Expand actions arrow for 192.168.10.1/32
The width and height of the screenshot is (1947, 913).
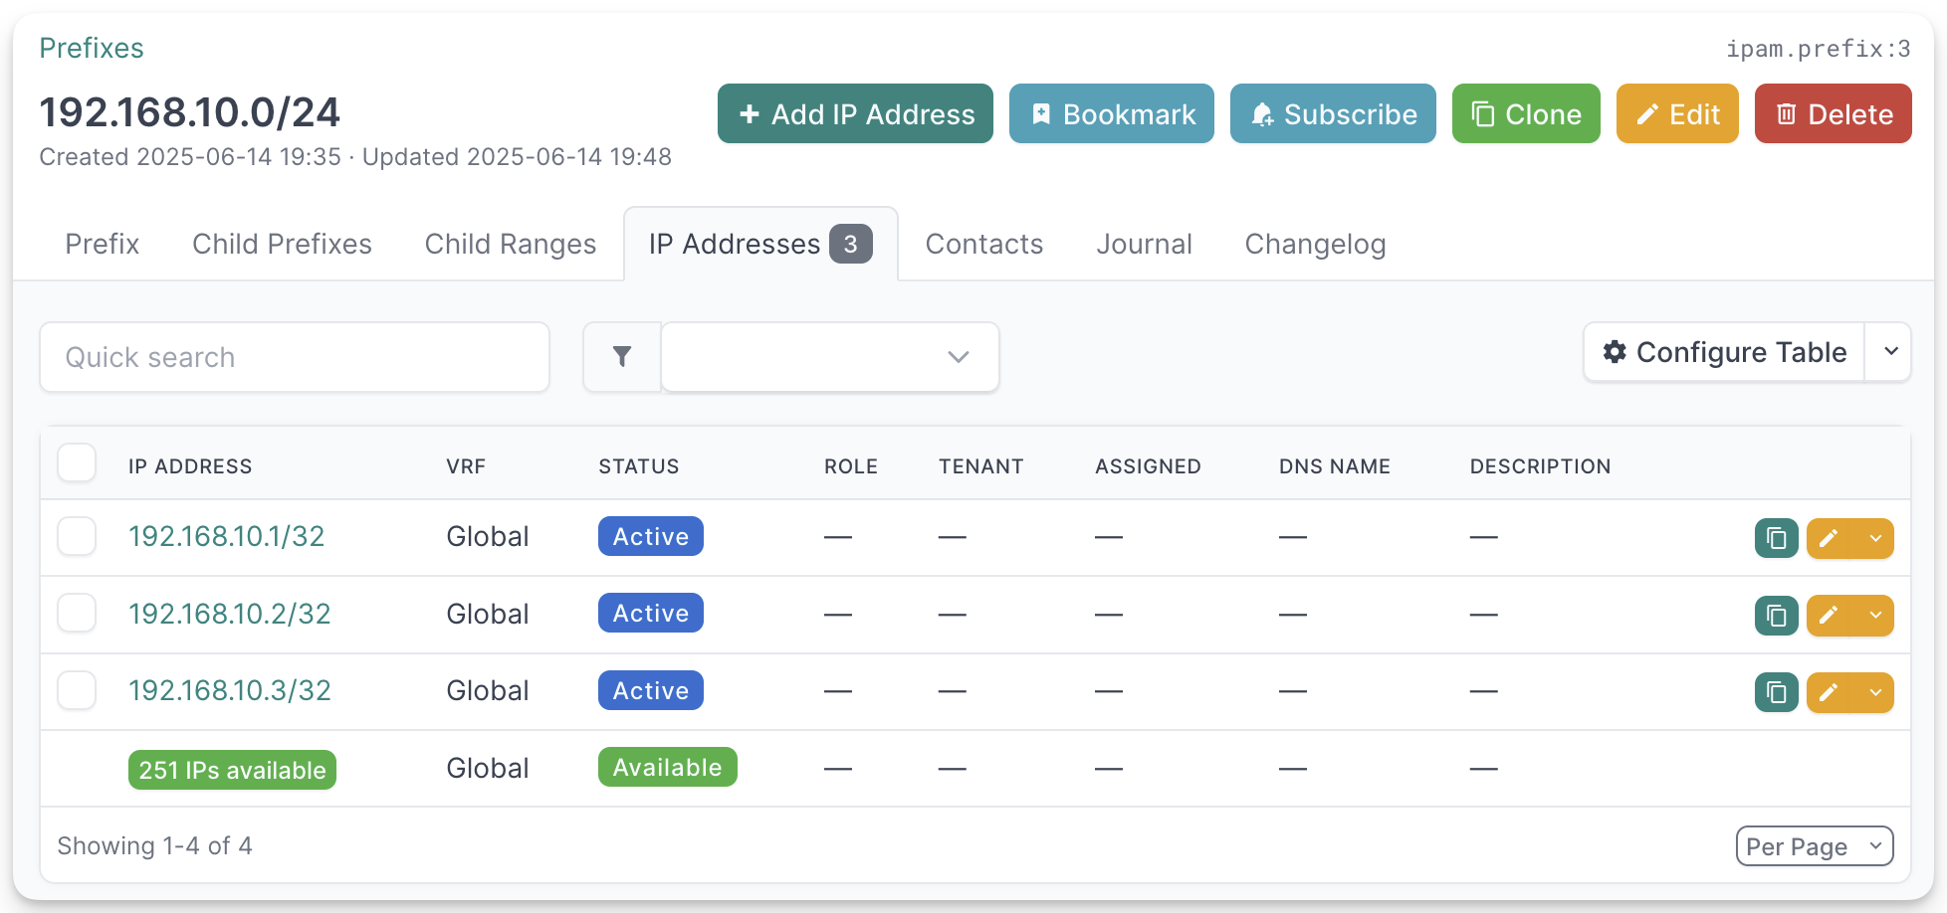[1875, 539]
